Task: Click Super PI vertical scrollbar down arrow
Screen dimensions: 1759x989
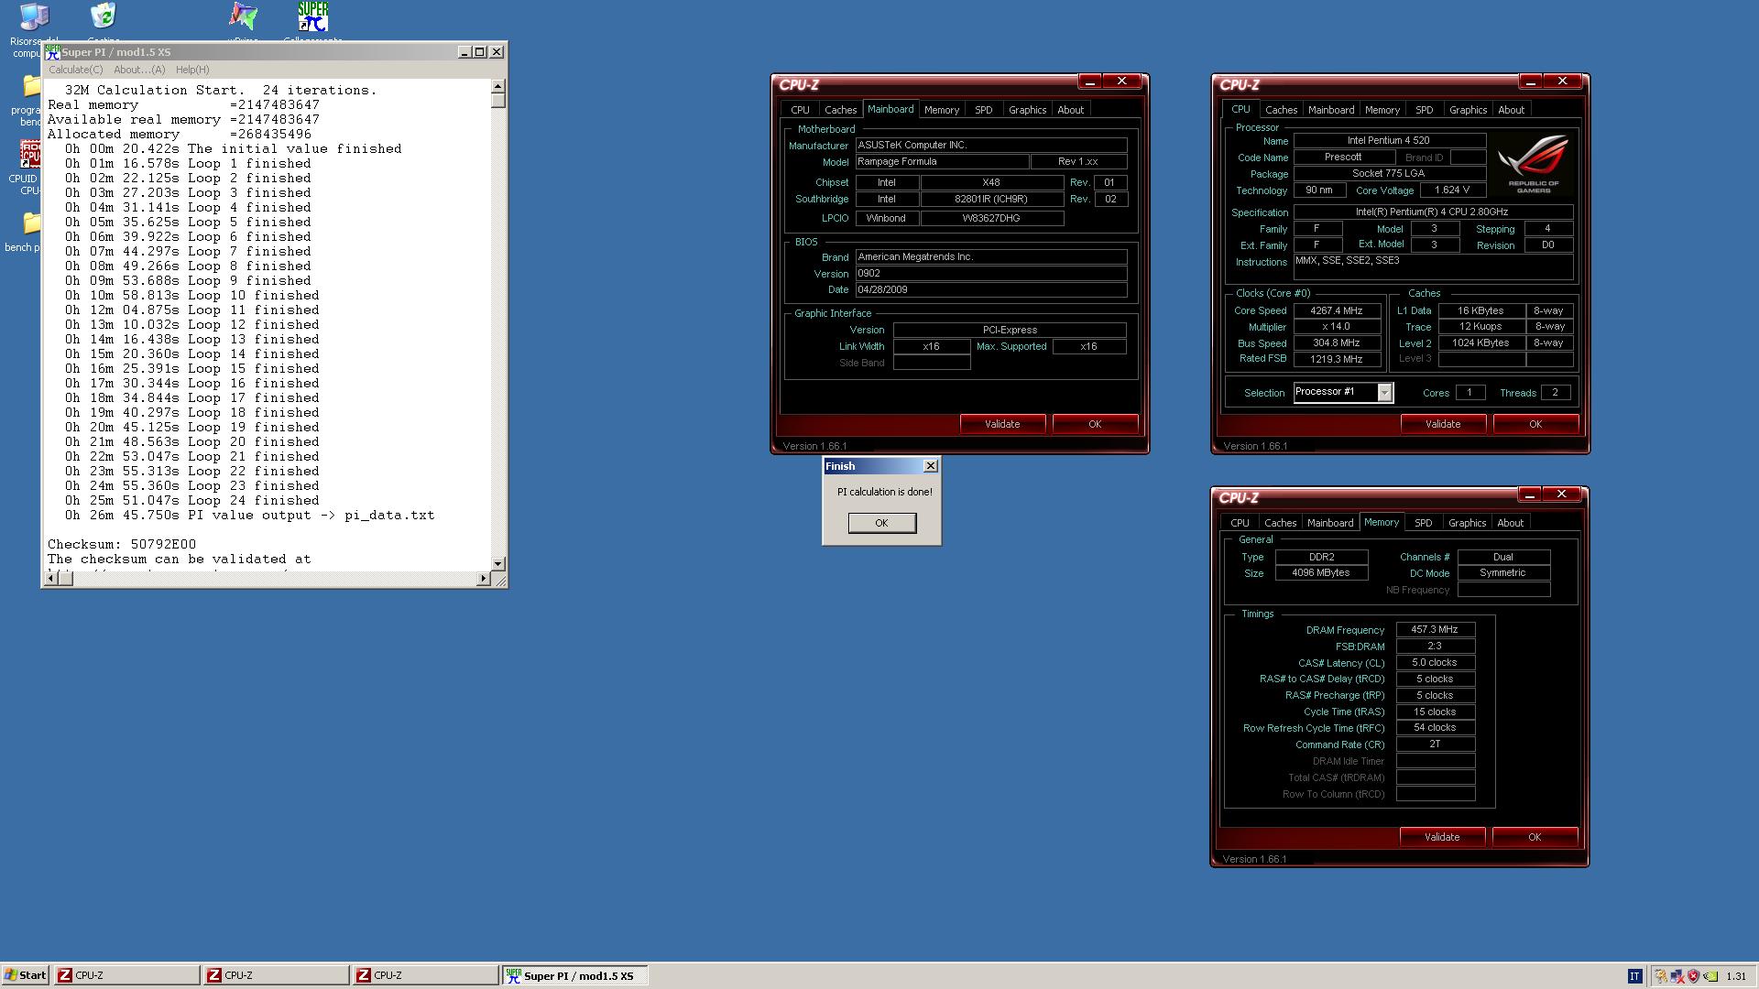Action: (x=498, y=564)
